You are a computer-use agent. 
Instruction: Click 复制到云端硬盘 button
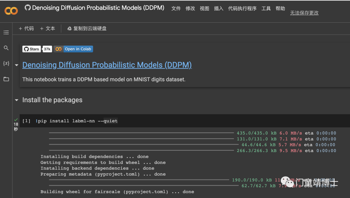tap(87, 28)
